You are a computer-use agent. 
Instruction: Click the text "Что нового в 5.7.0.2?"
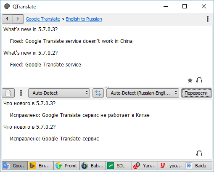coord(29,127)
